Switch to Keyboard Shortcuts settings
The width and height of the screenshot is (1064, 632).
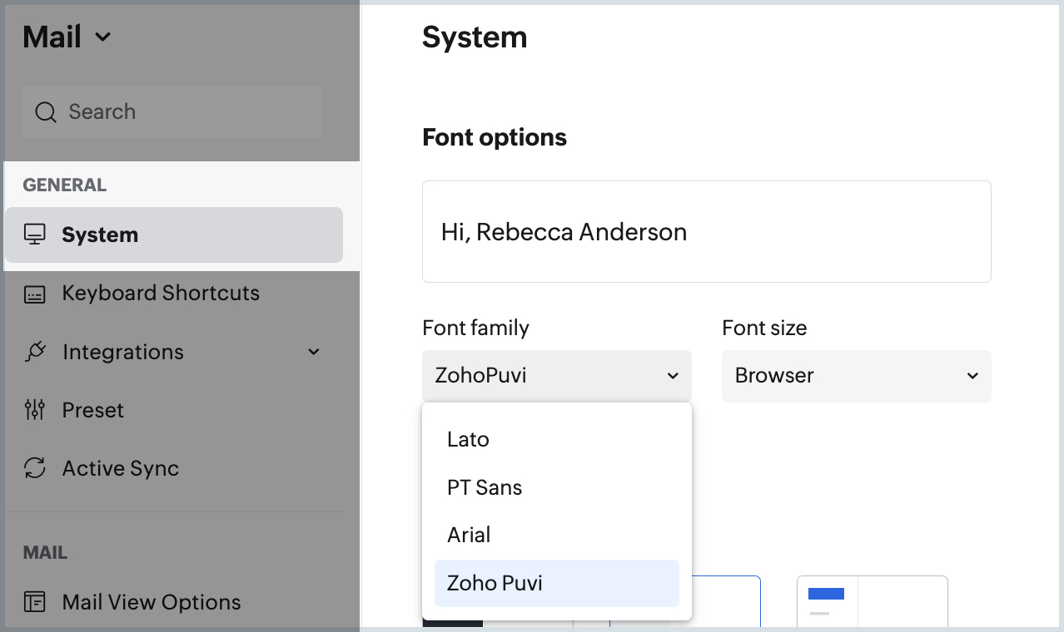coord(161,293)
